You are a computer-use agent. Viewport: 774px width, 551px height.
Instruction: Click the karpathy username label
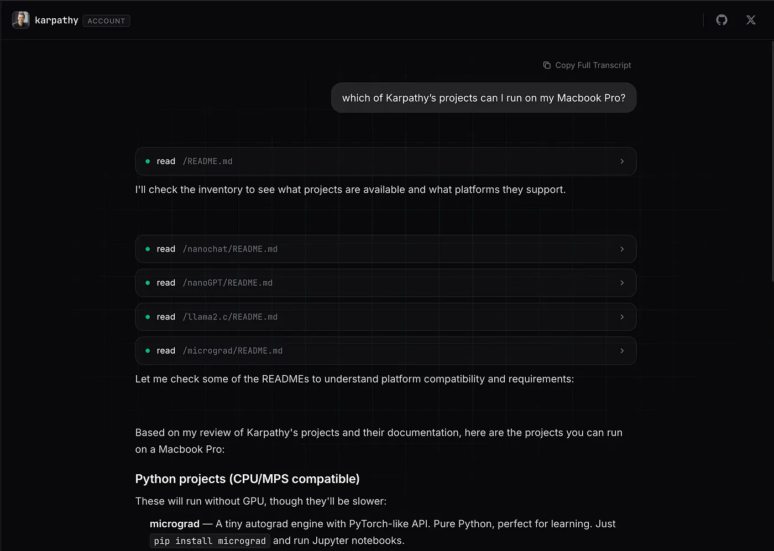point(56,20)
